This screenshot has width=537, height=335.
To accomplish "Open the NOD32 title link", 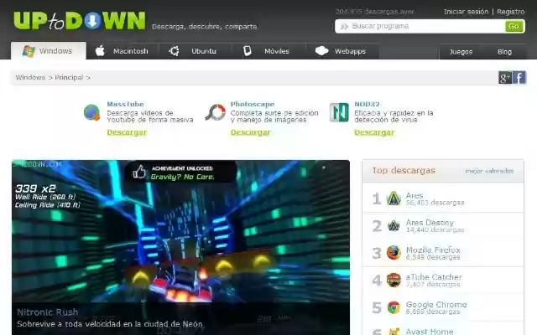I will 367,104.
